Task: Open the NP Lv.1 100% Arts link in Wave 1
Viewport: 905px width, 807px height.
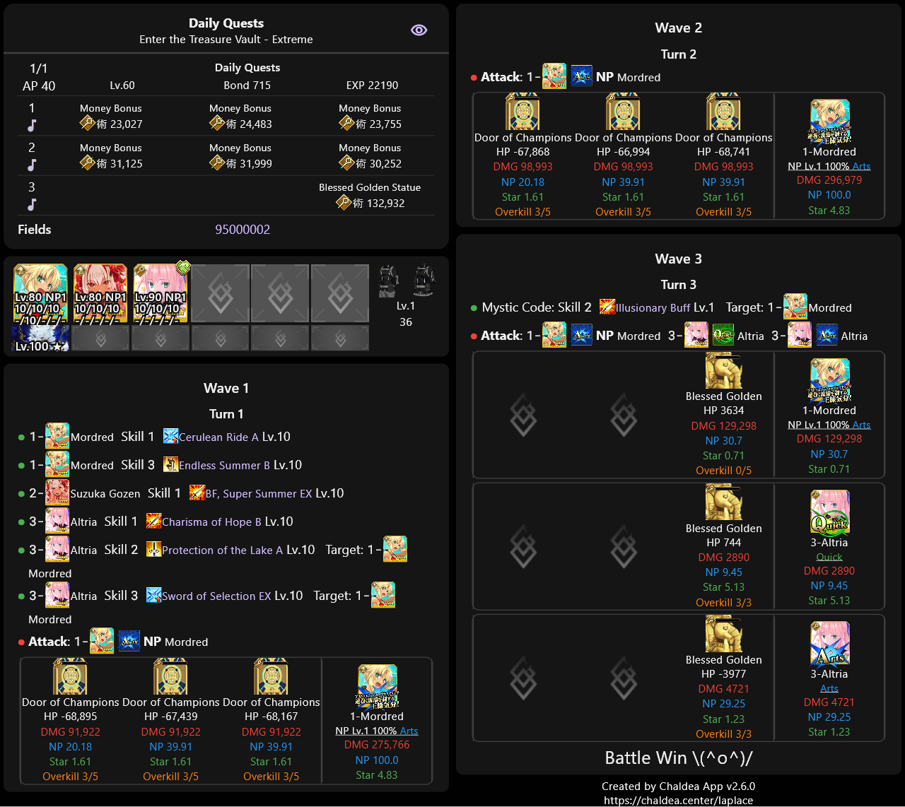Action: (377, 731)
